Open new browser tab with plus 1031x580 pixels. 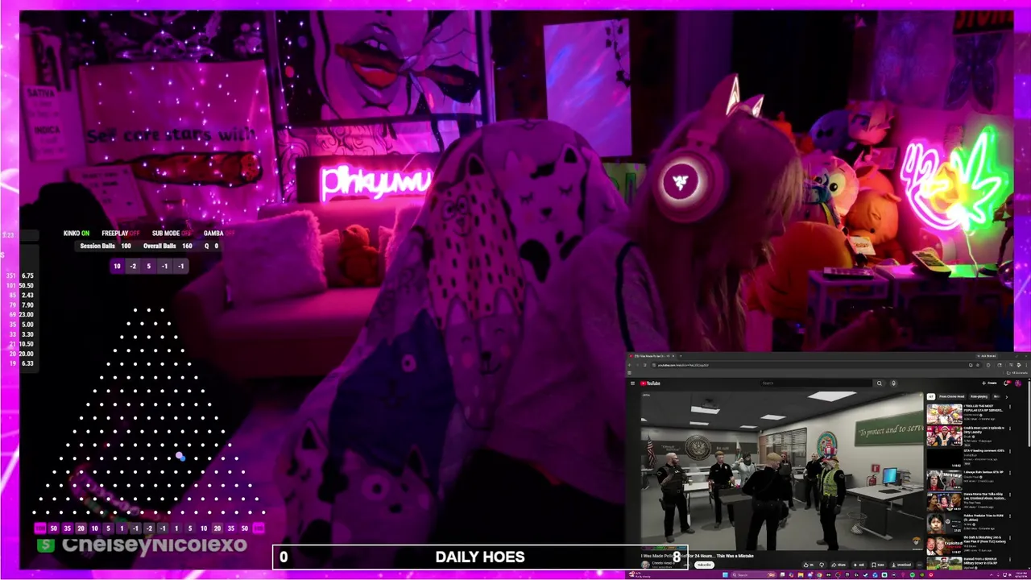tap(681, 356)
